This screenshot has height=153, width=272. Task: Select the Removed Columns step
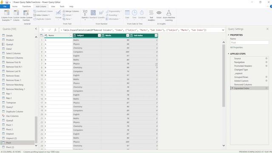[243, 85]
